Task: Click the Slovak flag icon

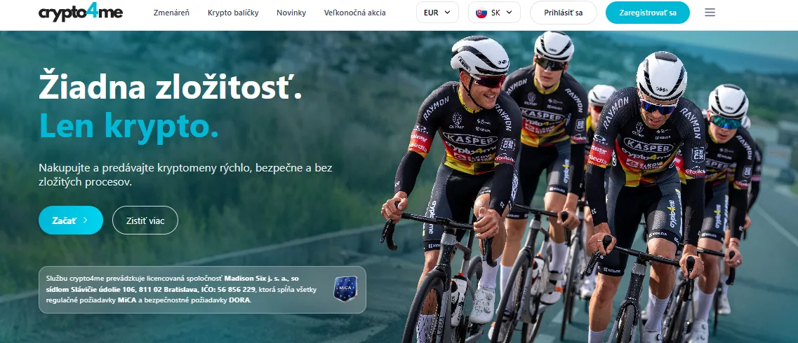Action: pyautogui.click(x=481, y=13)
